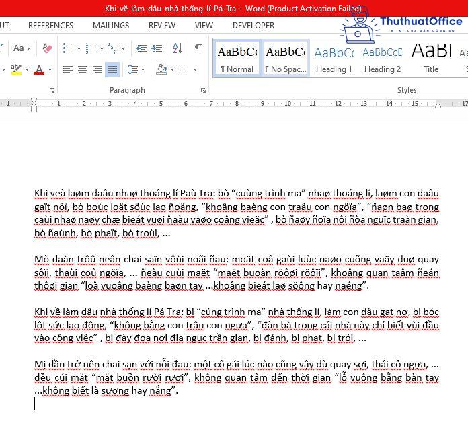Place cursor in paragraph starting "Mò daàn trôû"
This screenshot has width=468, height=434.
(237, 273)
